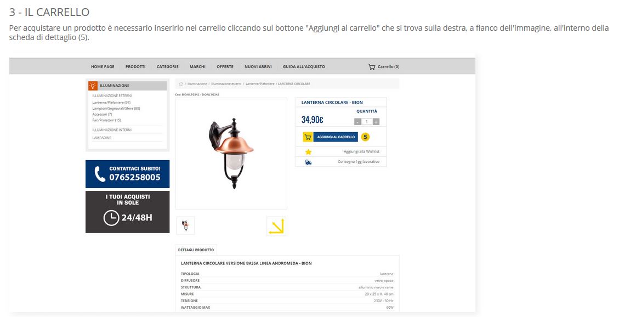The width and height of the screenshot is (619, 317).
Task: Click the quantity input field
Action: coord(367,122)
